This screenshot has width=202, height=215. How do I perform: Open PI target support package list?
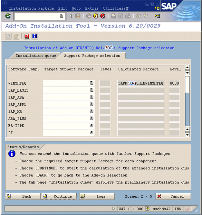point(92,133)
